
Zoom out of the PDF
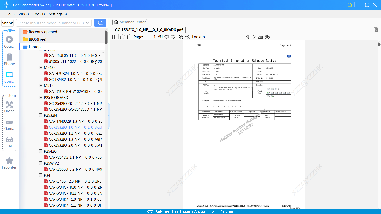coord(187,37)
